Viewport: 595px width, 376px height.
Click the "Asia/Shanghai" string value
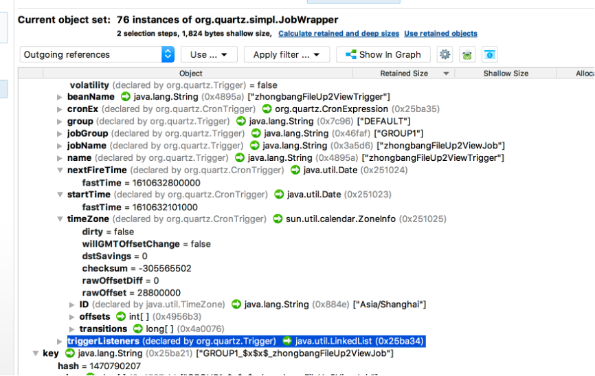(x=390, y=305)
